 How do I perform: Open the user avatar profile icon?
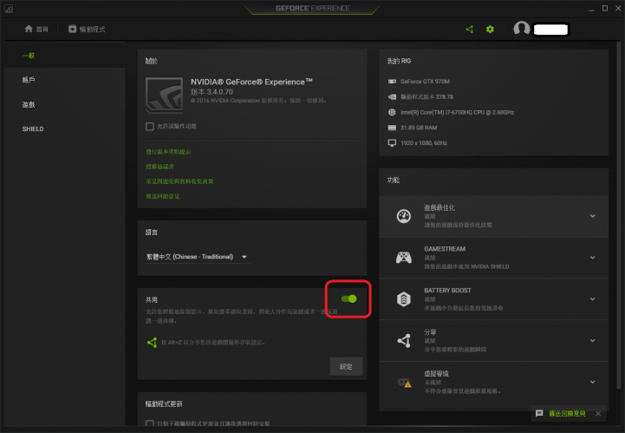(521, 29)
